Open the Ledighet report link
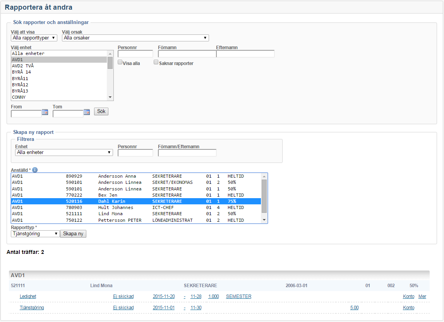 28,296
